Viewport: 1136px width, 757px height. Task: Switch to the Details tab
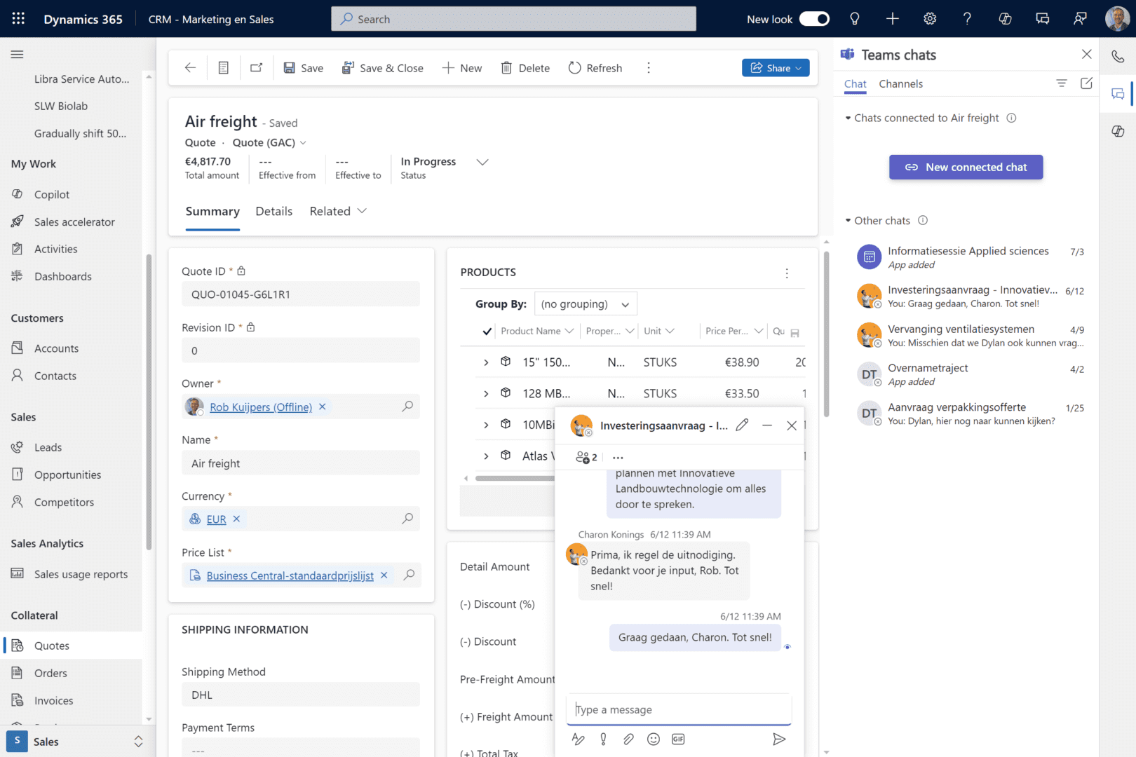pos(274,212)
